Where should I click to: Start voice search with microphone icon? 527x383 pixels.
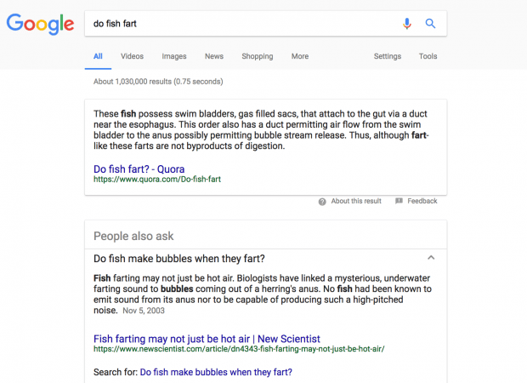(407, 24)
